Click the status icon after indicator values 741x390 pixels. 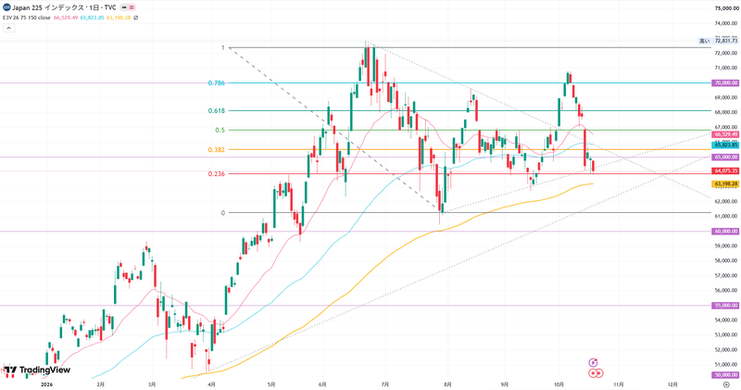tap(135, 18)
